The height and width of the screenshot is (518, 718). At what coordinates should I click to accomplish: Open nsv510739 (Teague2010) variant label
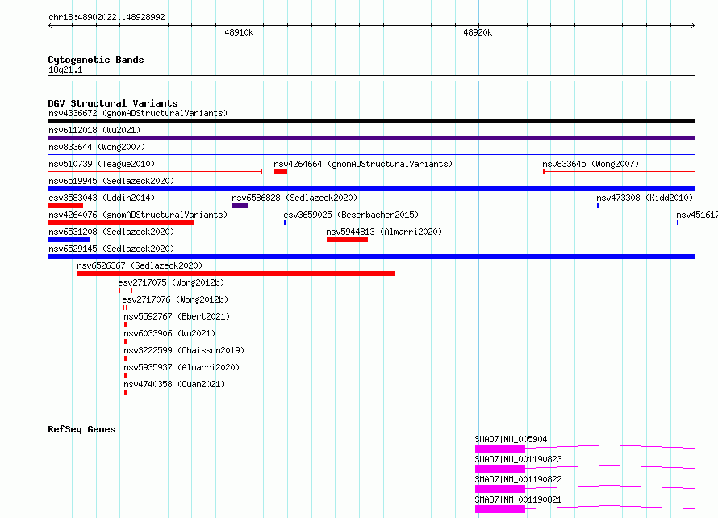(x=102, y=164)
